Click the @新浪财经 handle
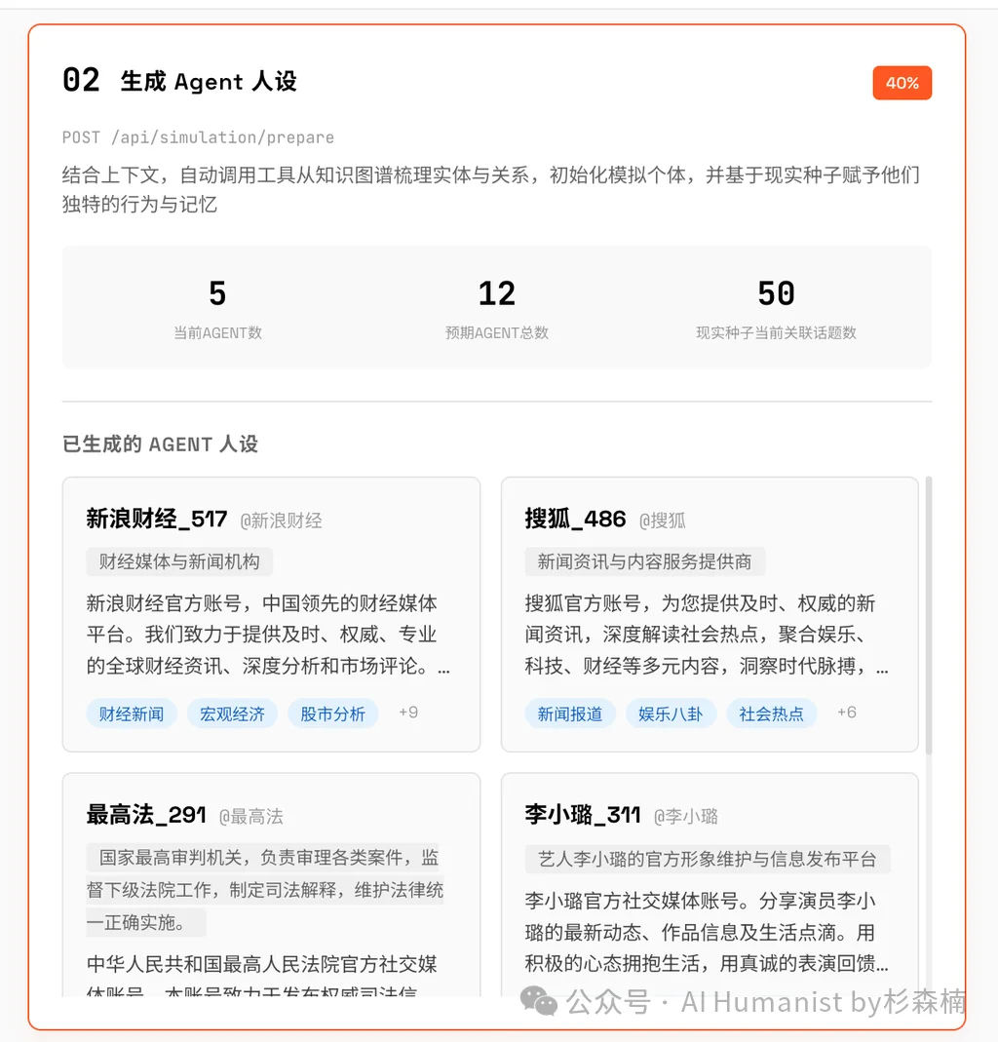The height and width of the screenshot is (1042, 998). click(281, 521)
